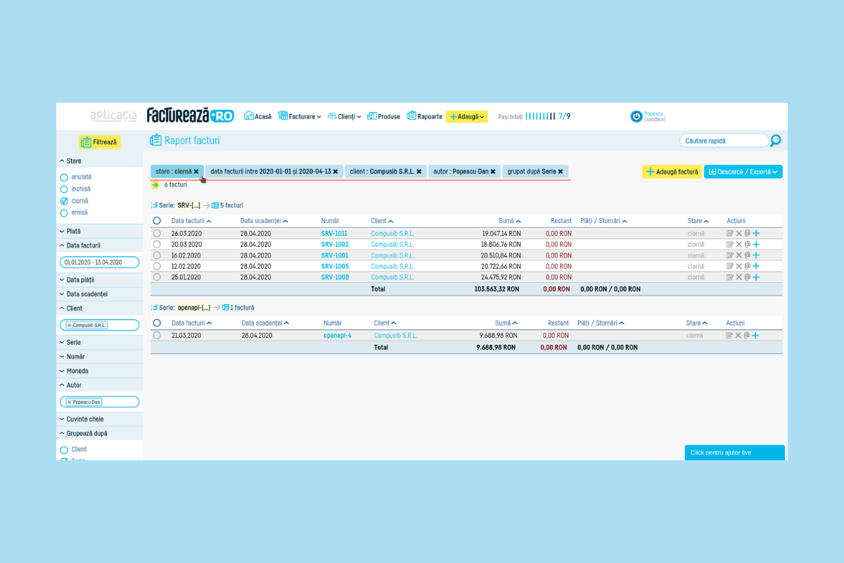Delete invoice SRV-1002 with the X icon
The image size is (844, 563).
pyautogui.click(x=738, y=244)
